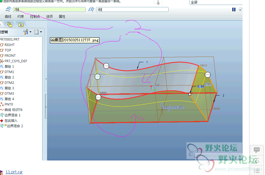This screenshot has height=175, width=265.
Task: Download the 11.prt.rar attachment link
Action: tap(14, 172)
